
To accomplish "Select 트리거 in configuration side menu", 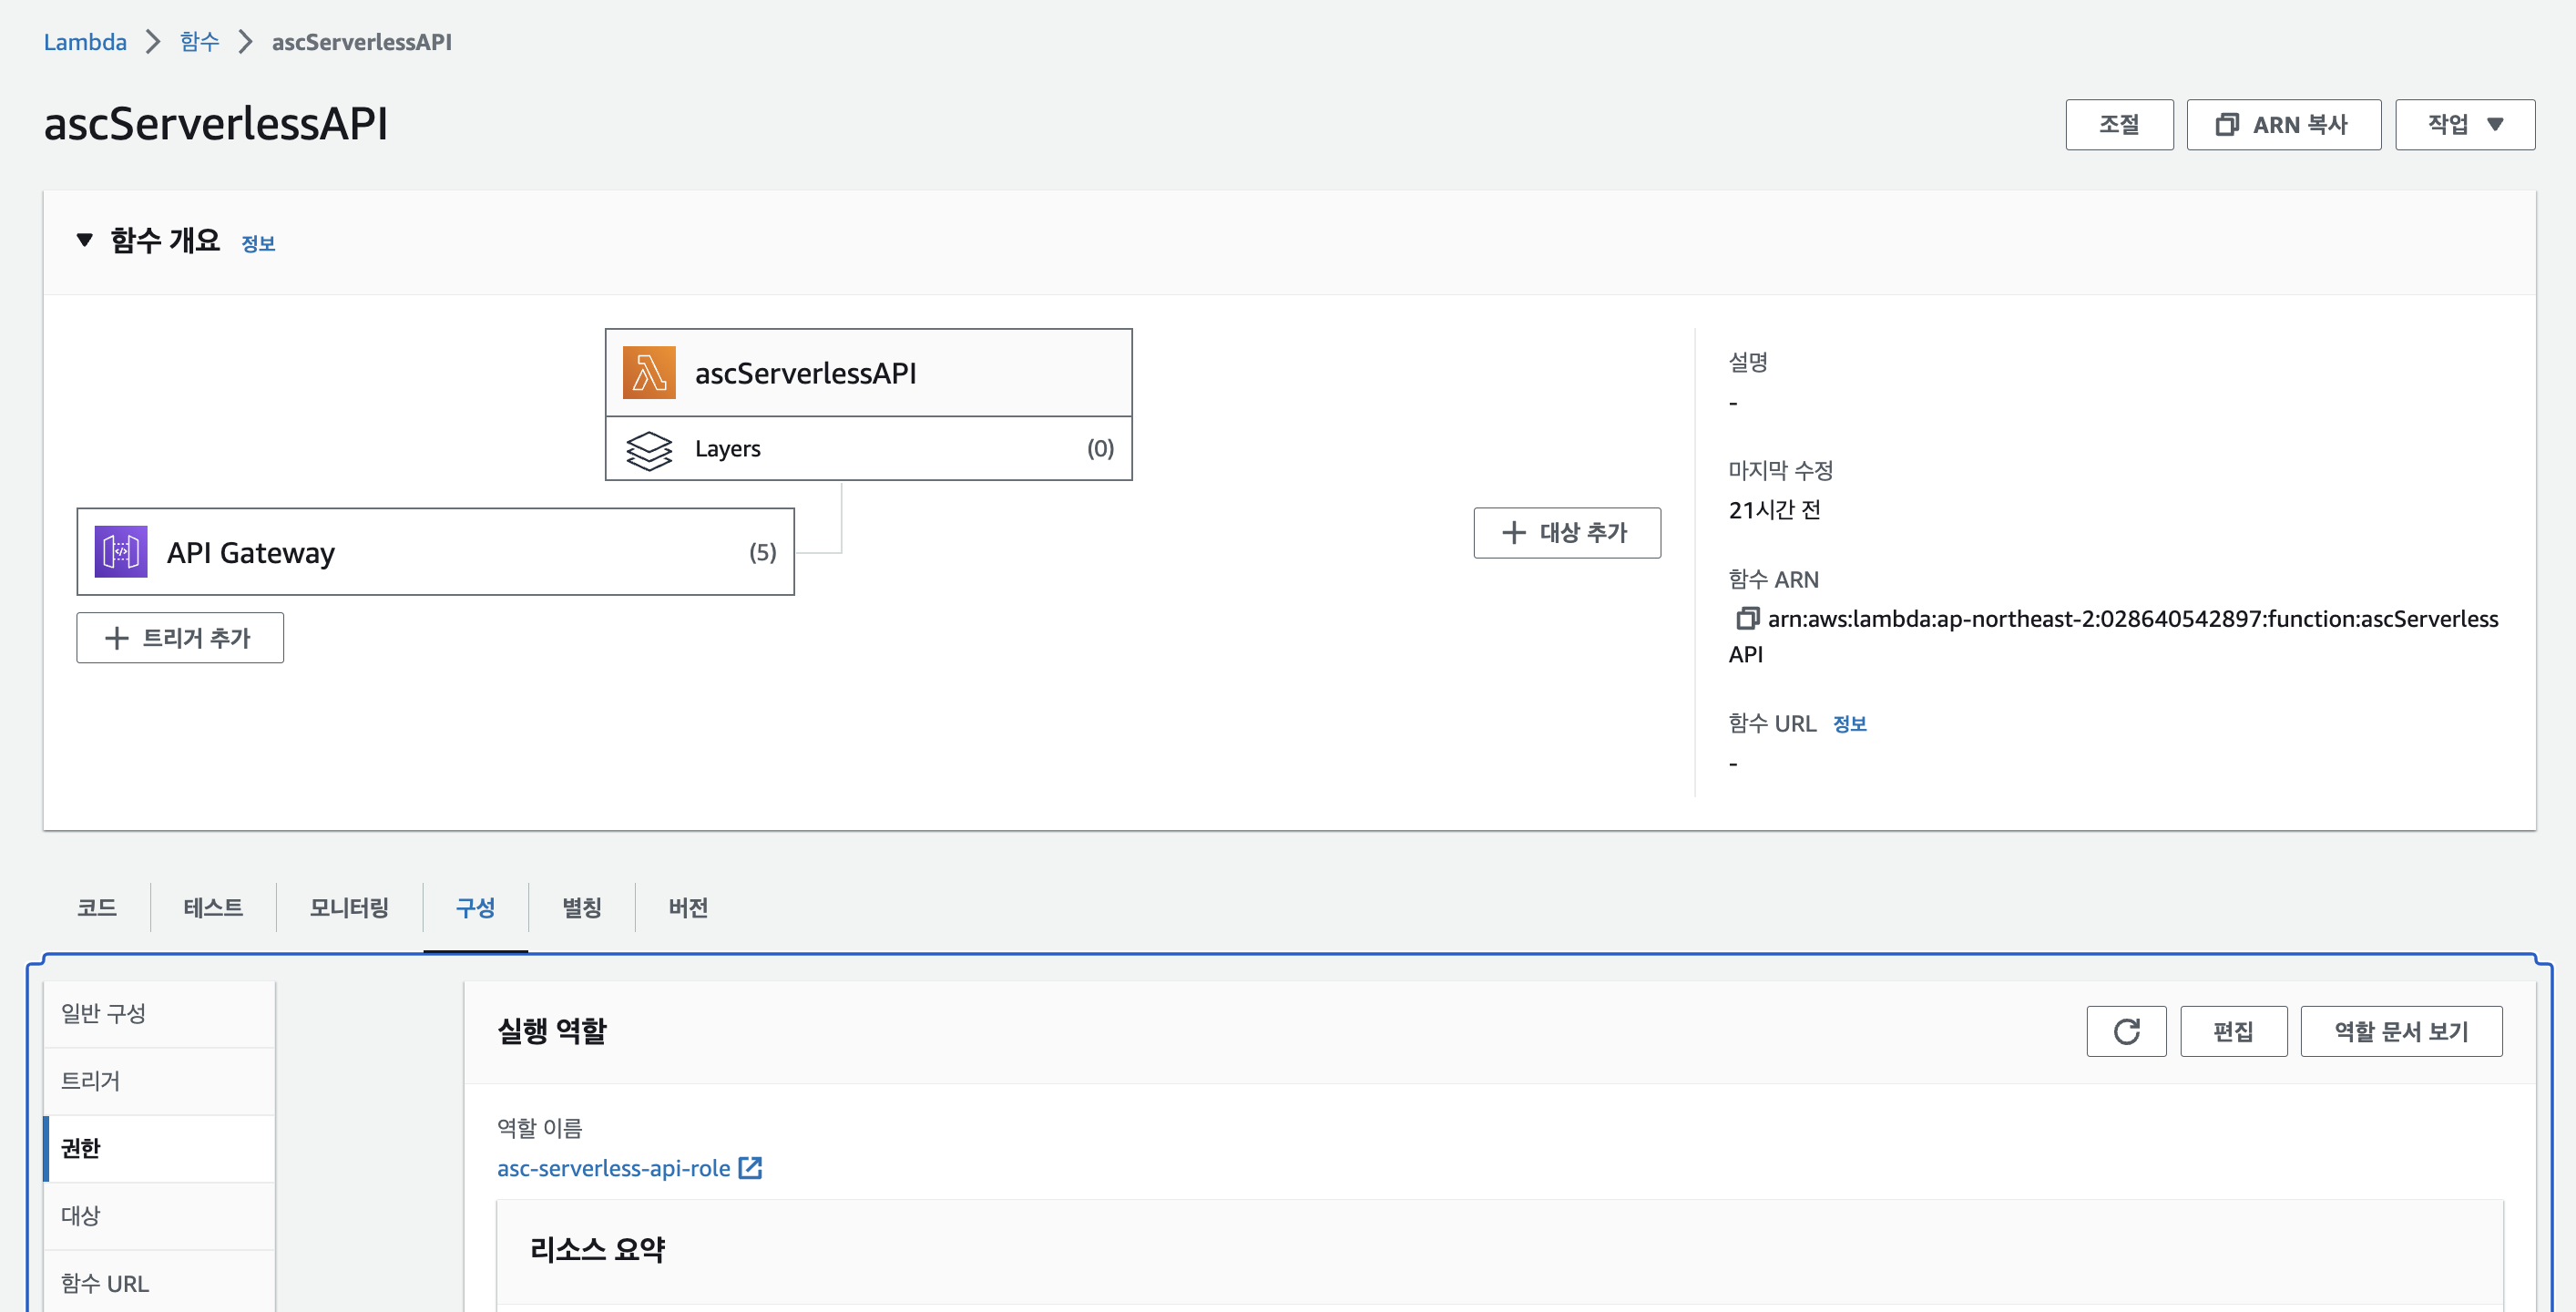I will tap(91, 1081).
